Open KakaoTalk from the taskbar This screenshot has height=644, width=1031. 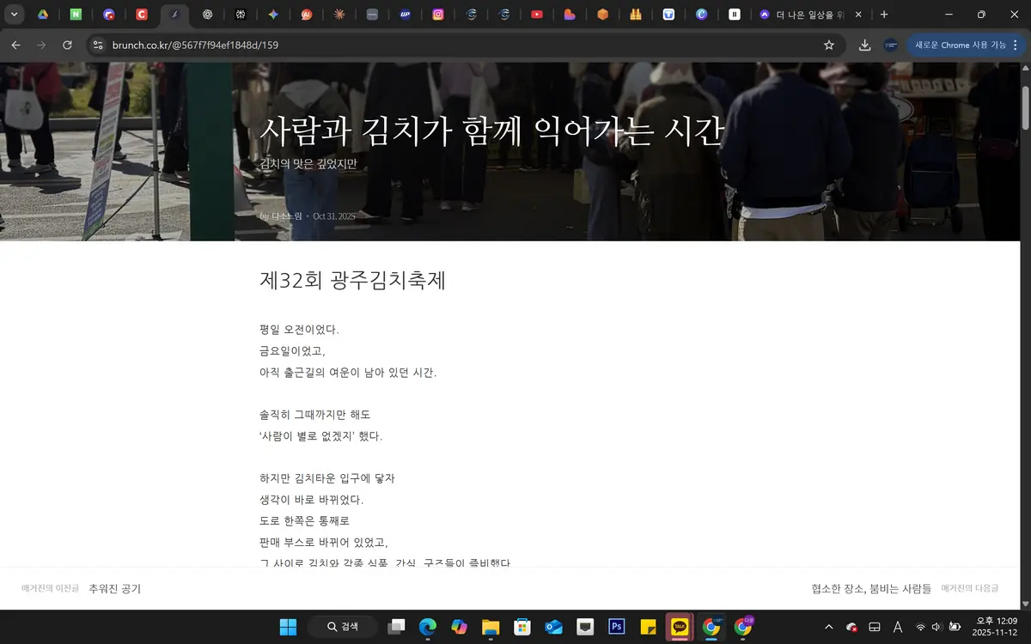[680, 627]
